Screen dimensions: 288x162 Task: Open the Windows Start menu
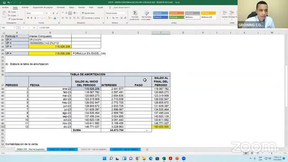[104, 158]
